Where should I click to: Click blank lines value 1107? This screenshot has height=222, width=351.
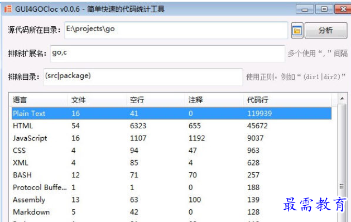(138, 138)
